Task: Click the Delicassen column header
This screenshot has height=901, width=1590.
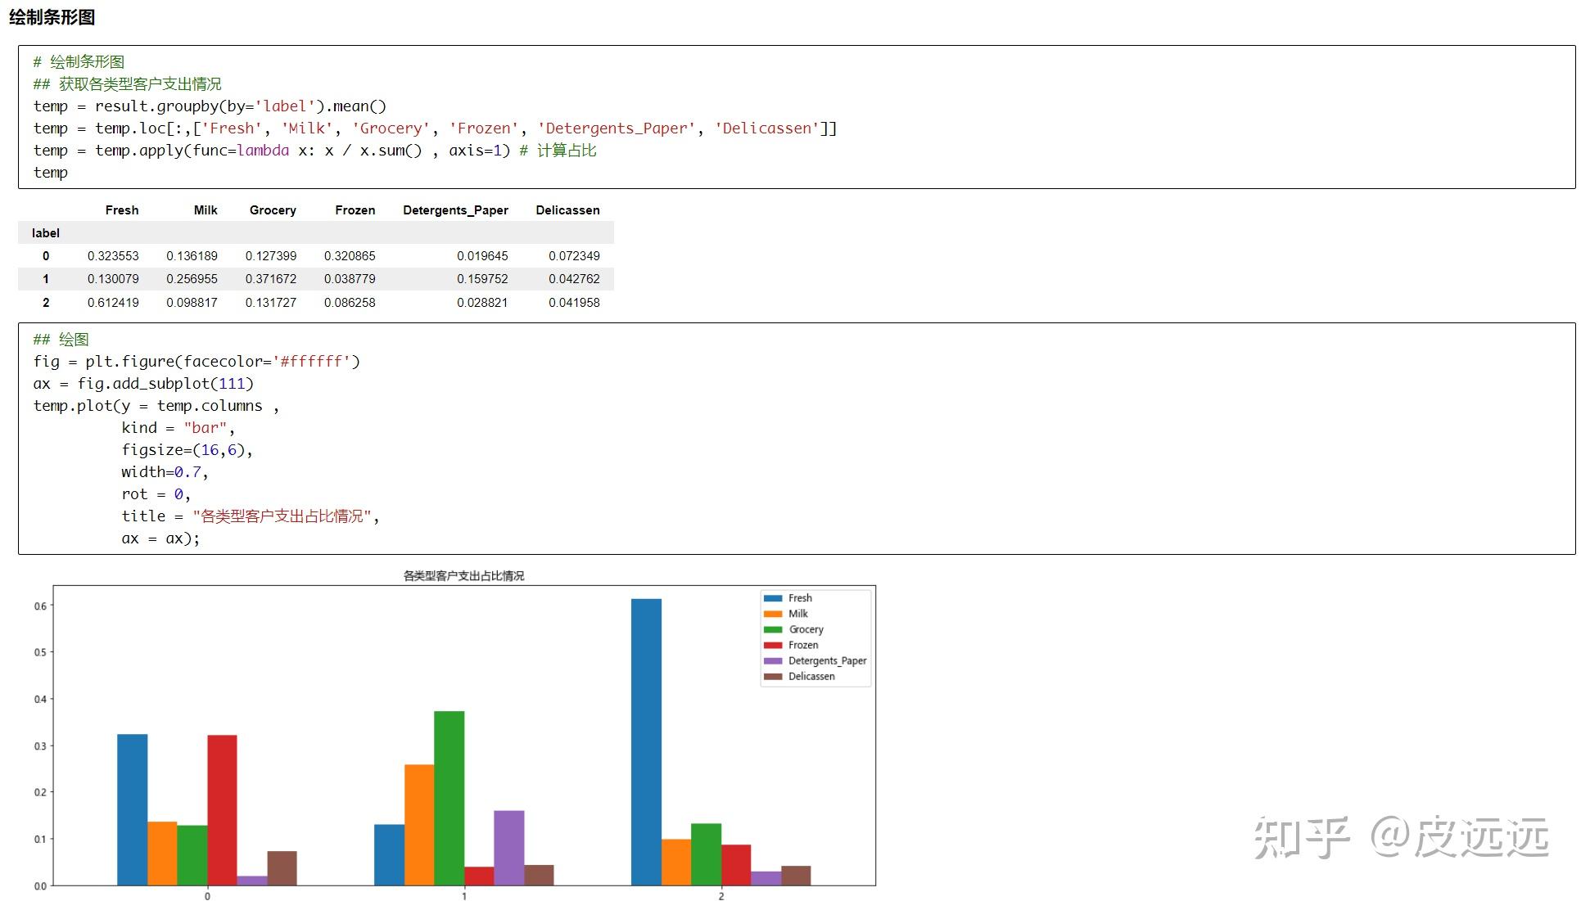Action: [567, 210]
